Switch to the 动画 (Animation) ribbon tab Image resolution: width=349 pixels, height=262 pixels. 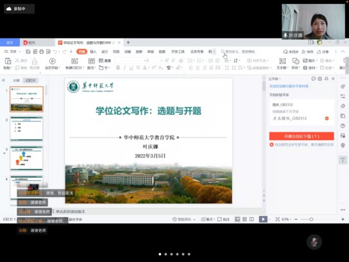128,51
